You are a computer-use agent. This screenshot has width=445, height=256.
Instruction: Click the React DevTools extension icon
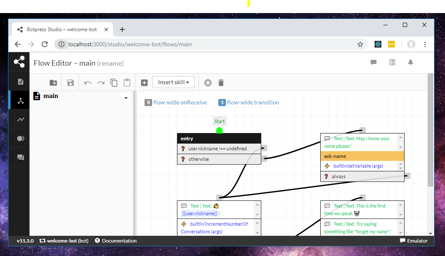point(378,44)
